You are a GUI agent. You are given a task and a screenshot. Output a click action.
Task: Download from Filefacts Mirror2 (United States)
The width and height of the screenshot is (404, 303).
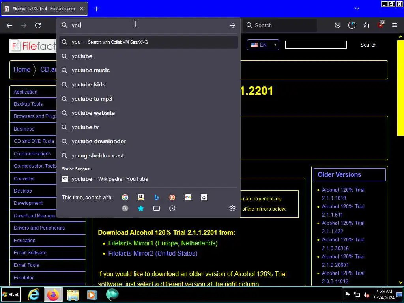153,254
